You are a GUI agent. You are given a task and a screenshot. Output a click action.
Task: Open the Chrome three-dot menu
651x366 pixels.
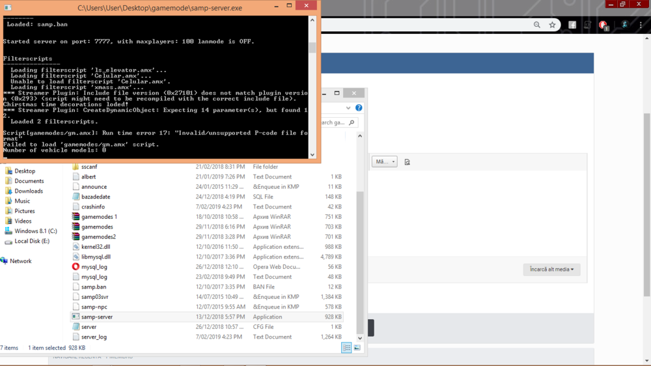pyautogui.click(x=641, y=25)
